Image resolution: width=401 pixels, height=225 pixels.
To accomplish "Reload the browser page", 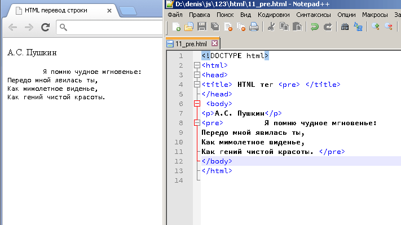I will 46,27.
